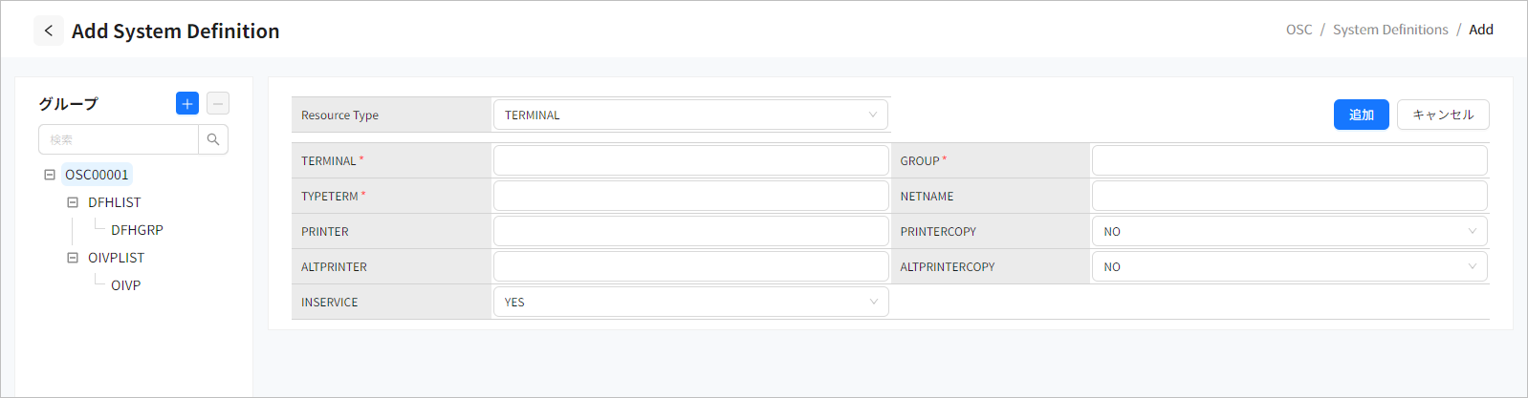Collapse the DFHLIST tree node

[73, 202]
